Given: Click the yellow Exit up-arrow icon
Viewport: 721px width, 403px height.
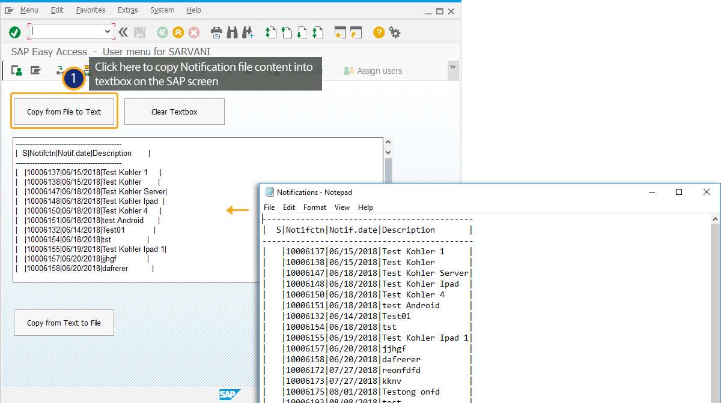Looking at the screenshot, I should pyautogui.click(x=178, y=32).
